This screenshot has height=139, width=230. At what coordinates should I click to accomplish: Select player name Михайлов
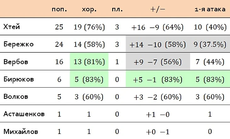[21, 131]
